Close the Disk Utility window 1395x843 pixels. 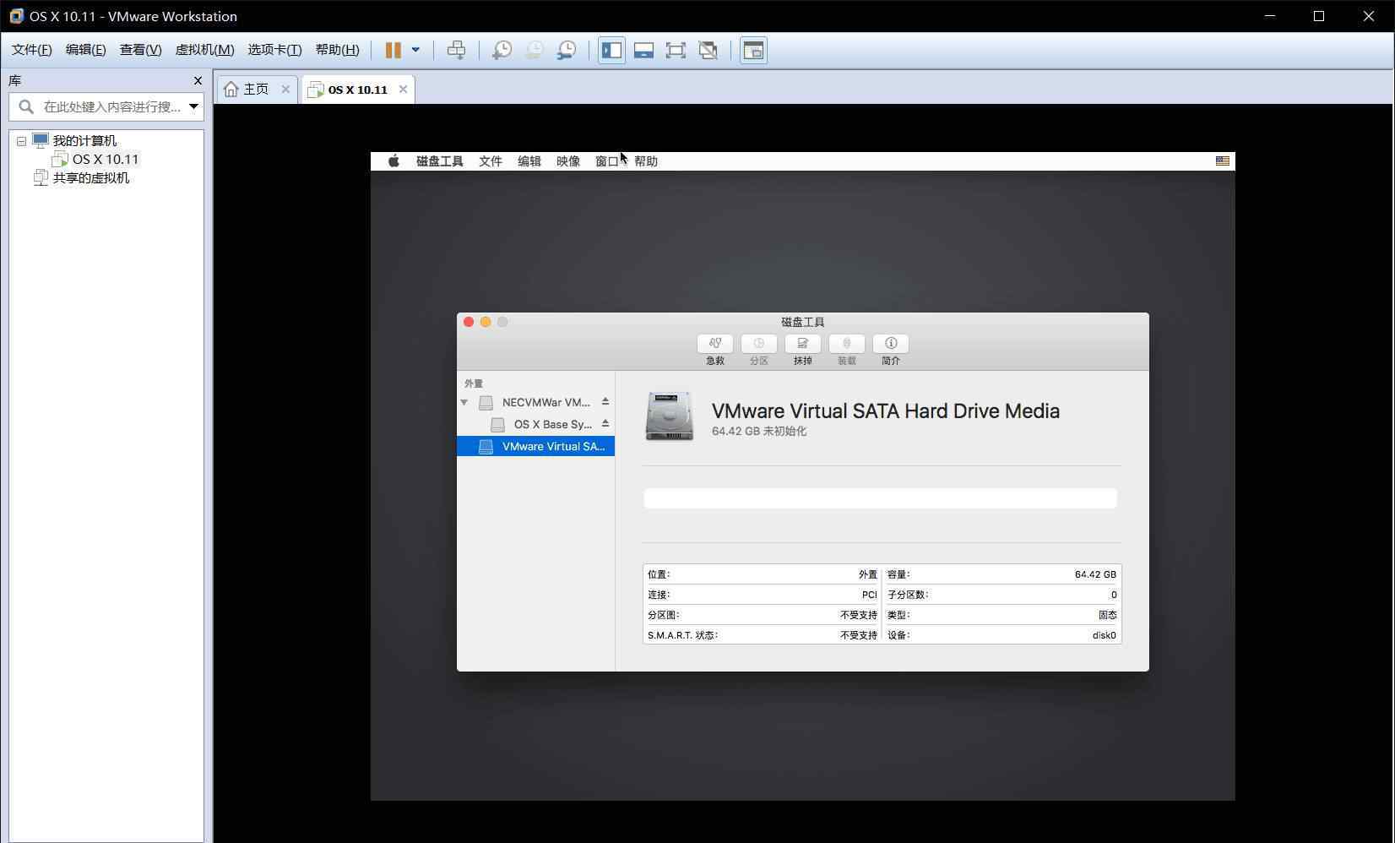469,322
